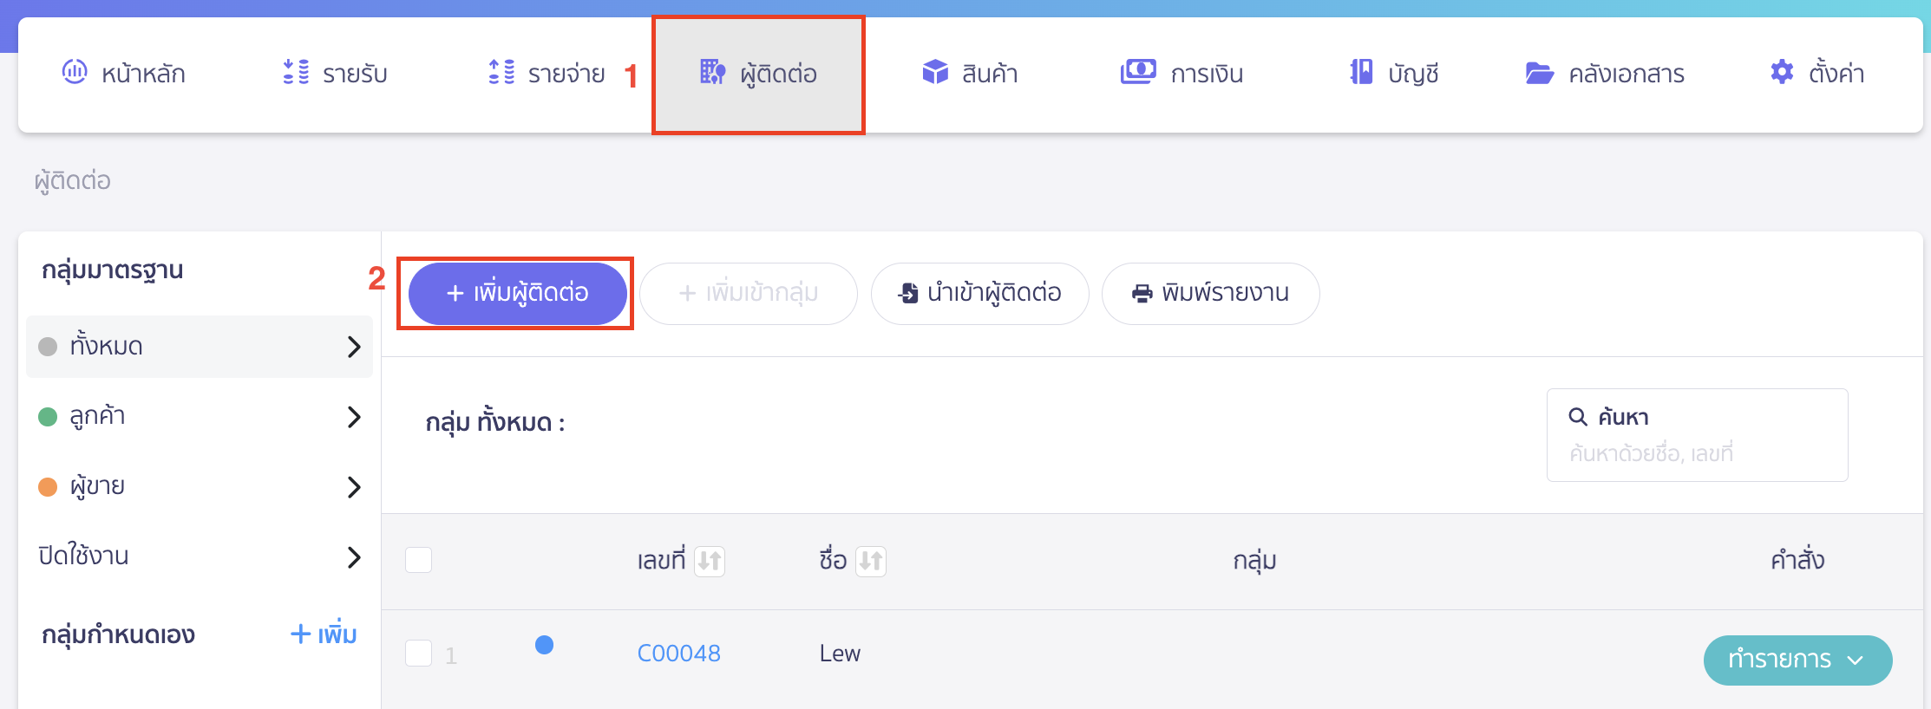Switch to the หน้าหลัก tab
The height and width of the screenshot is (709, 1931).
tap(124, 73)
